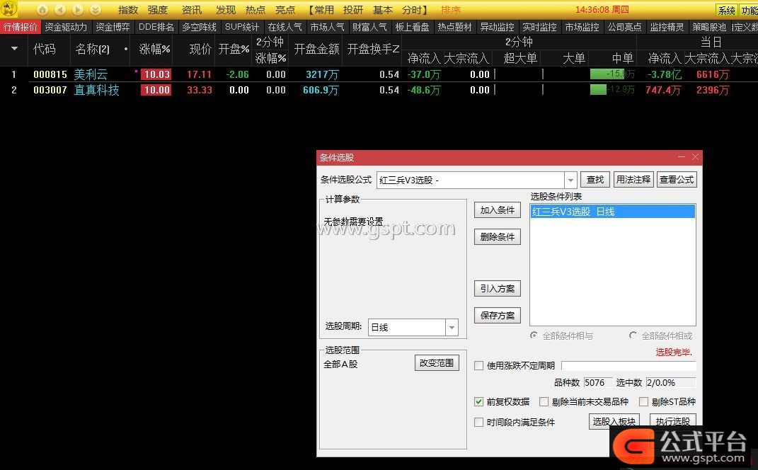Open the 强度 menu
This screenshot has width=758, height=470.
(158, 10)
